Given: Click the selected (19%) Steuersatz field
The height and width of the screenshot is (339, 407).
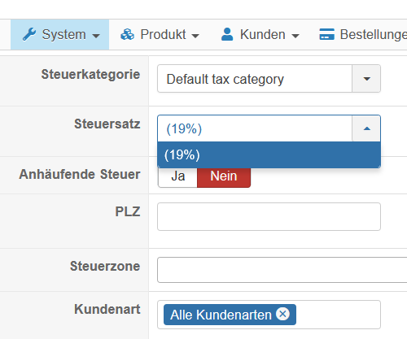Looking at the screenshot, I should [255, 128].
